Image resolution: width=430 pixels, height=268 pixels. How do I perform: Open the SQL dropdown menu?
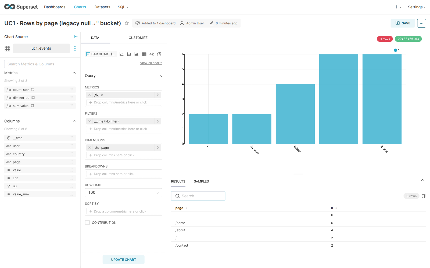pyautogui.click(x=123, y=7)
